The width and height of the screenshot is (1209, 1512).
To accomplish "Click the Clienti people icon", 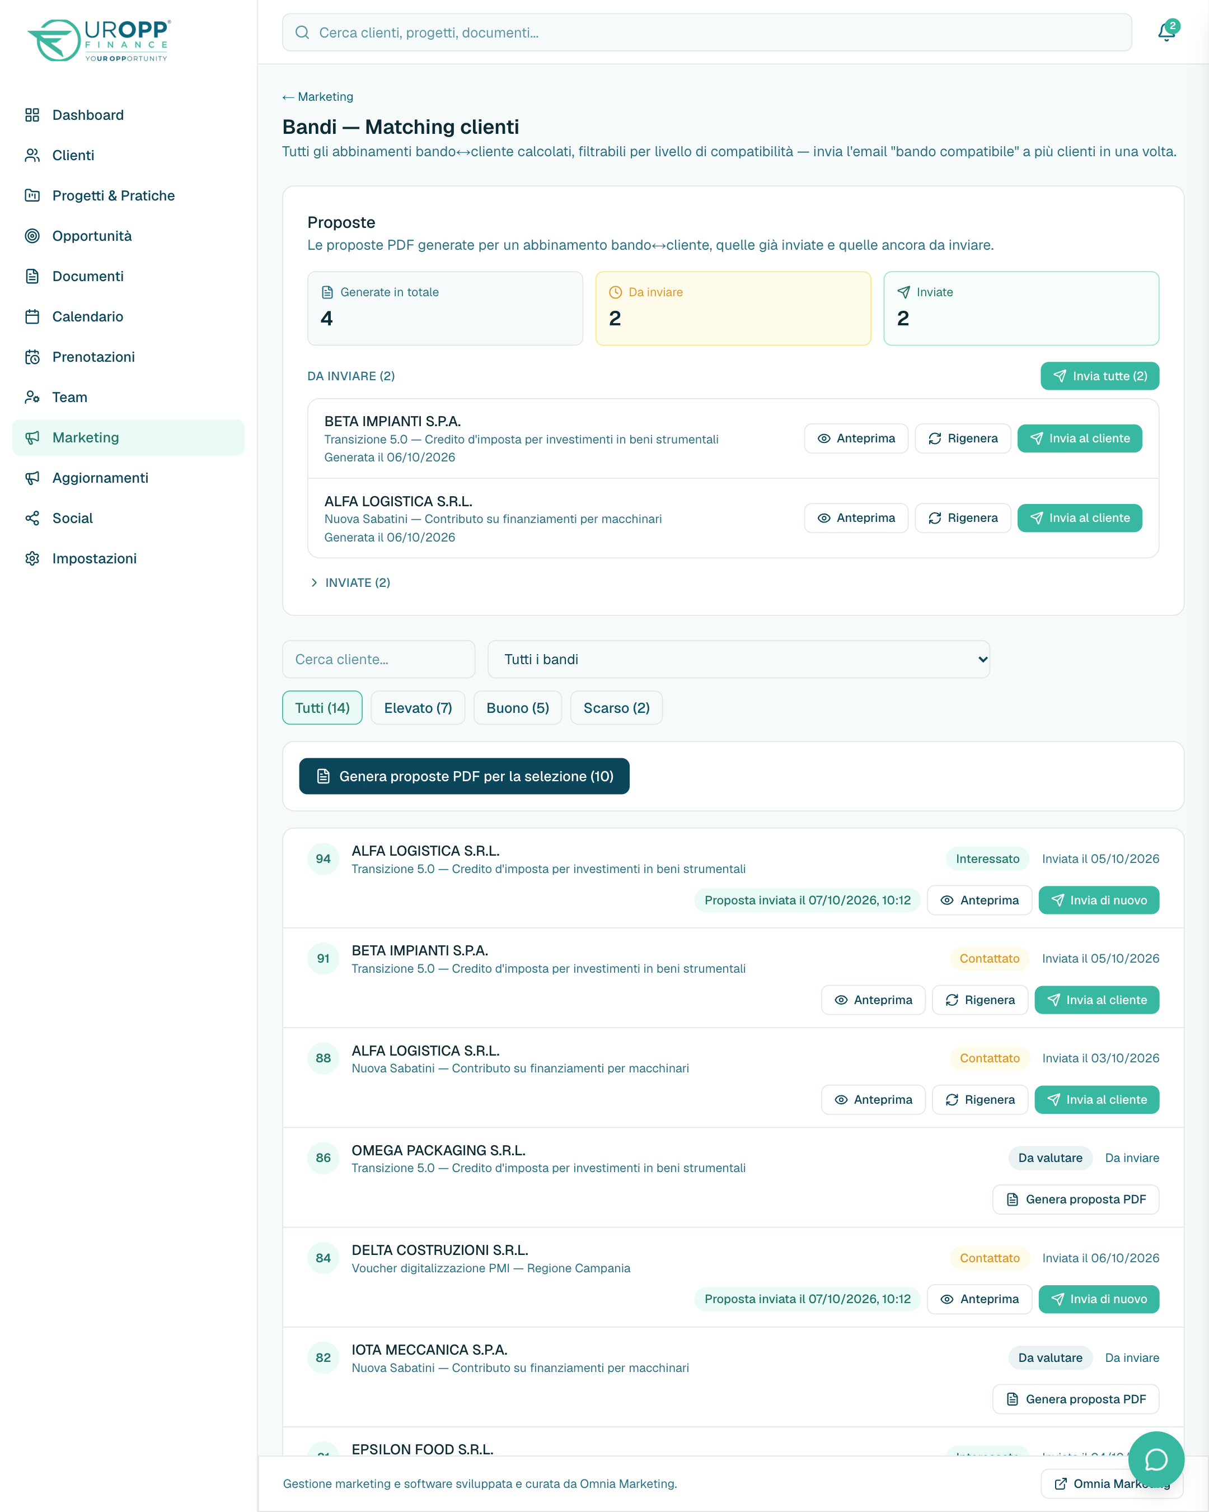I will pyautogui.click(x=32, y=155).
